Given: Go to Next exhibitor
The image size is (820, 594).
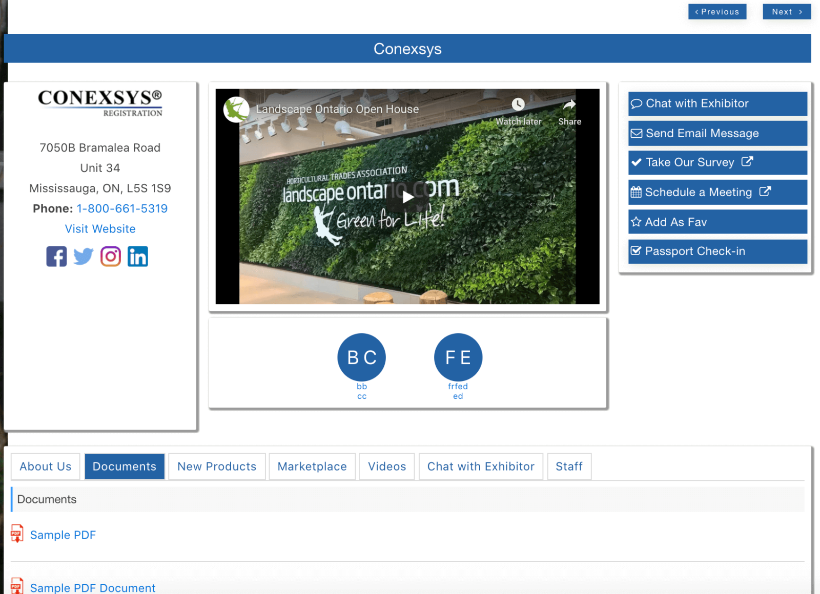Looking at the screenshot, I should [x=786, y=12].
